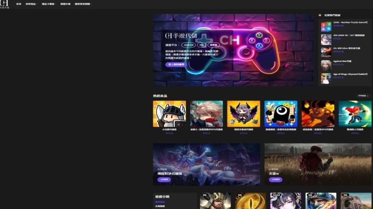This screenshot has height=209, width=373.
Task: Select the third platform pill after iOS
Action: [x=213, y=45]
